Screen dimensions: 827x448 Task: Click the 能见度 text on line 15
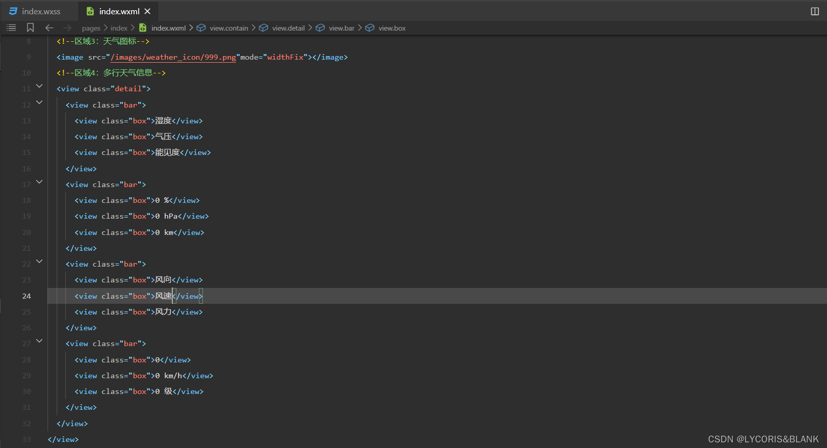(167, 152)
